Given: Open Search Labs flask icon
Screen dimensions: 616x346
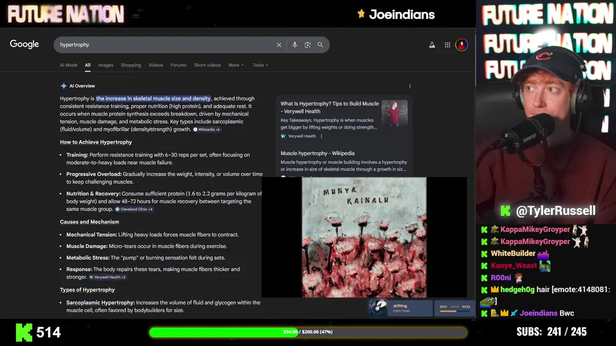Looking at the screenshot, I should click(x=432, y=45).
